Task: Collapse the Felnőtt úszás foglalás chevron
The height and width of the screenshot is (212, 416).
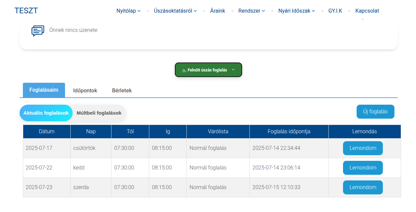Action: tap(233, 70)
